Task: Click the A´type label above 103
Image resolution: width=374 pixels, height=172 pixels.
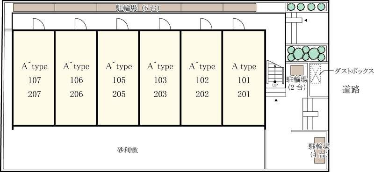Action: pyautogui.click(x=160, y=66)
